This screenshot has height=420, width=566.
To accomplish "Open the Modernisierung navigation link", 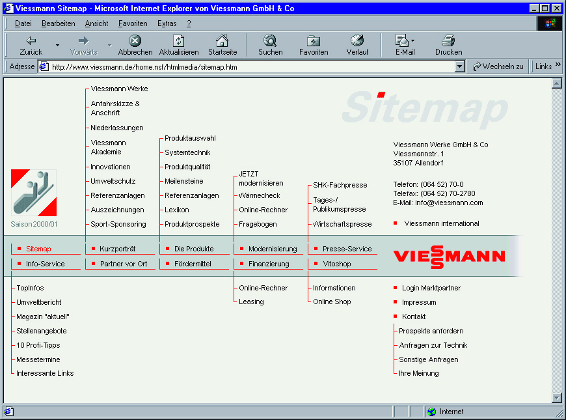I will (x=273, y=249).
